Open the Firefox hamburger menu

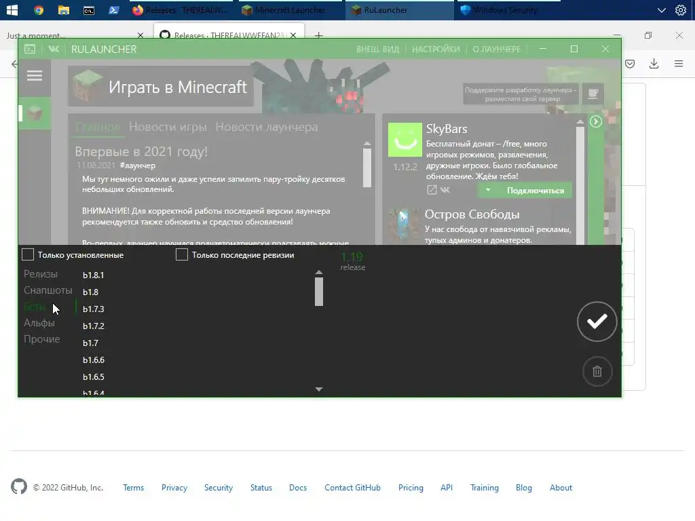point(679,64)
